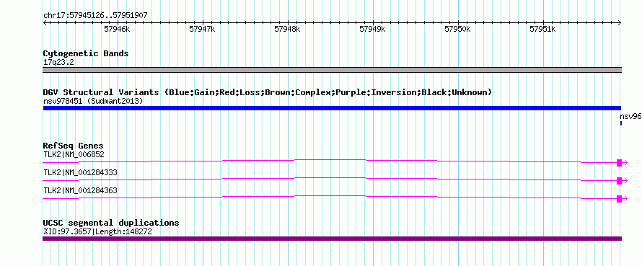Click the 57948k ruler tick label
The height and width of the screenshot is (266, 642).
[x=287, y=29]
